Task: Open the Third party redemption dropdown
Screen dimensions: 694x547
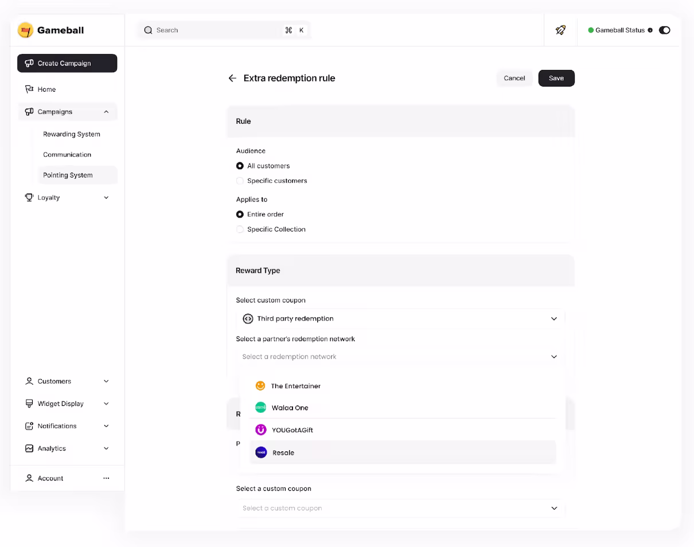Action: point(400,319)
